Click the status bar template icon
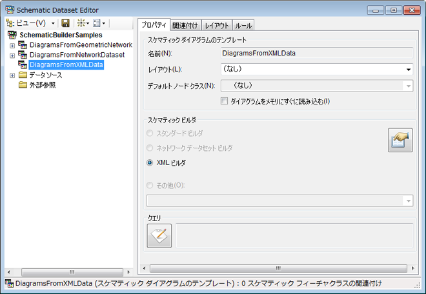The image size is (426, 294). tap(9, 284)
